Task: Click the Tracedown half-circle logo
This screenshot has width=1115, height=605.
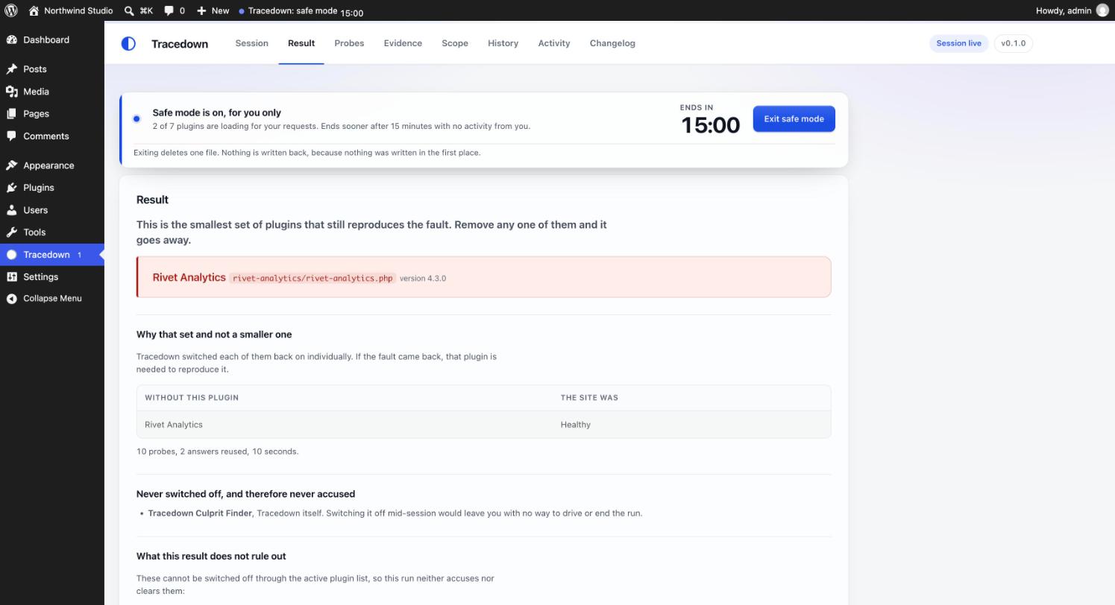Action: click(128, 43)
